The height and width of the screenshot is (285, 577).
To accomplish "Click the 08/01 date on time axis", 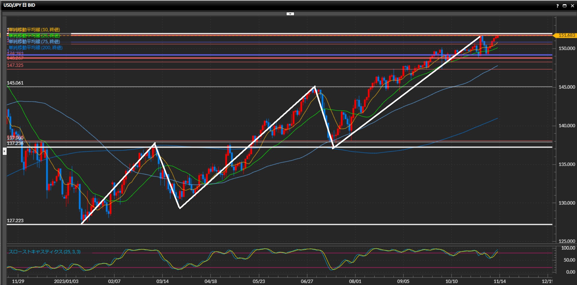I will pyautogui.click(x=355, y=281).
